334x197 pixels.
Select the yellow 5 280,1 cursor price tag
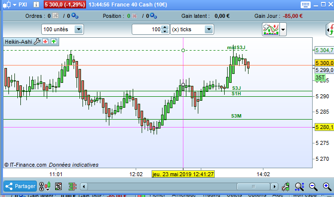(x=324, y=127)
